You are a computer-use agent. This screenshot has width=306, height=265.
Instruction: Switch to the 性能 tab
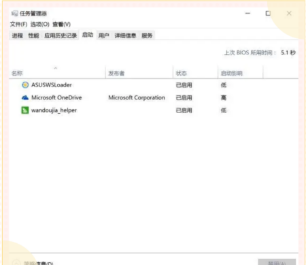pos(33,35)
